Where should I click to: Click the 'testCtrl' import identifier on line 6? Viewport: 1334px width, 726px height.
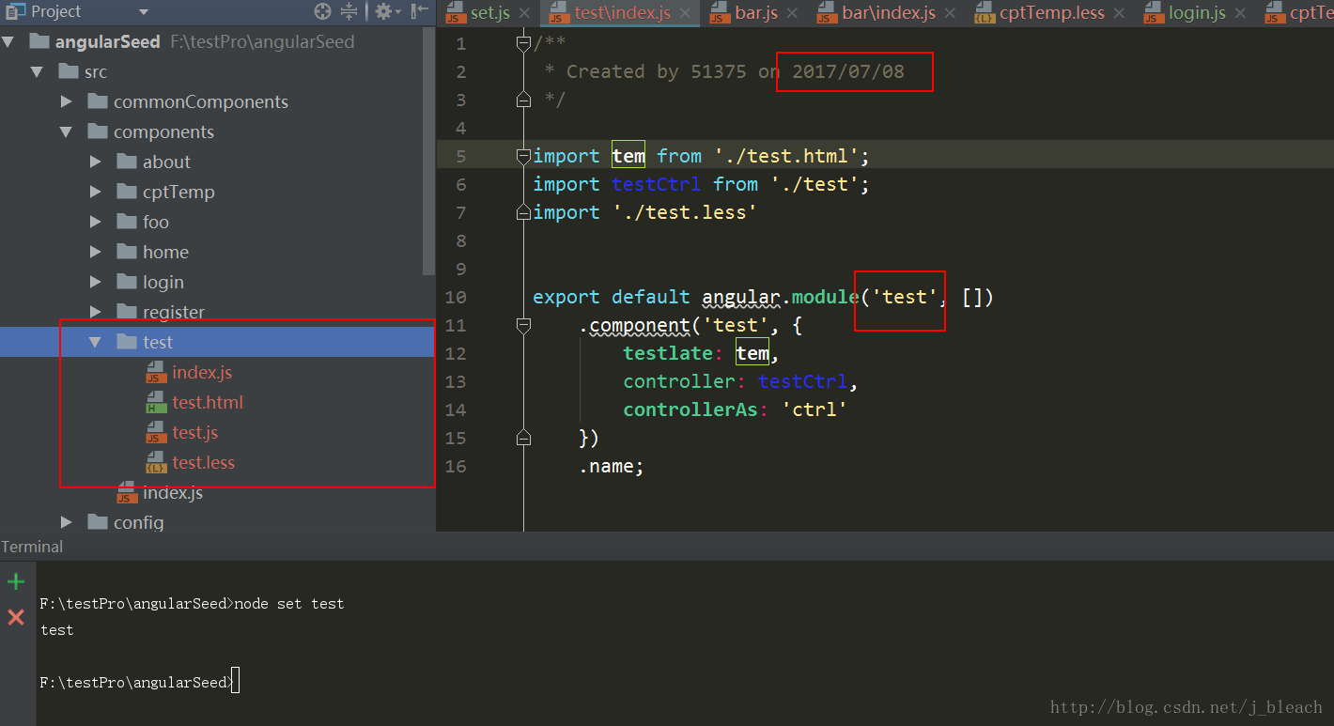pos(656,184)
